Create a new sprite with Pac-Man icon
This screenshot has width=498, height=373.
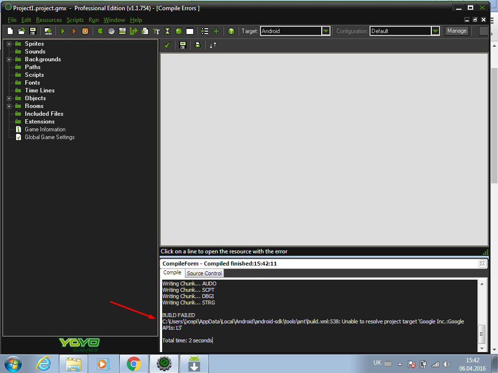pos(100,31)
